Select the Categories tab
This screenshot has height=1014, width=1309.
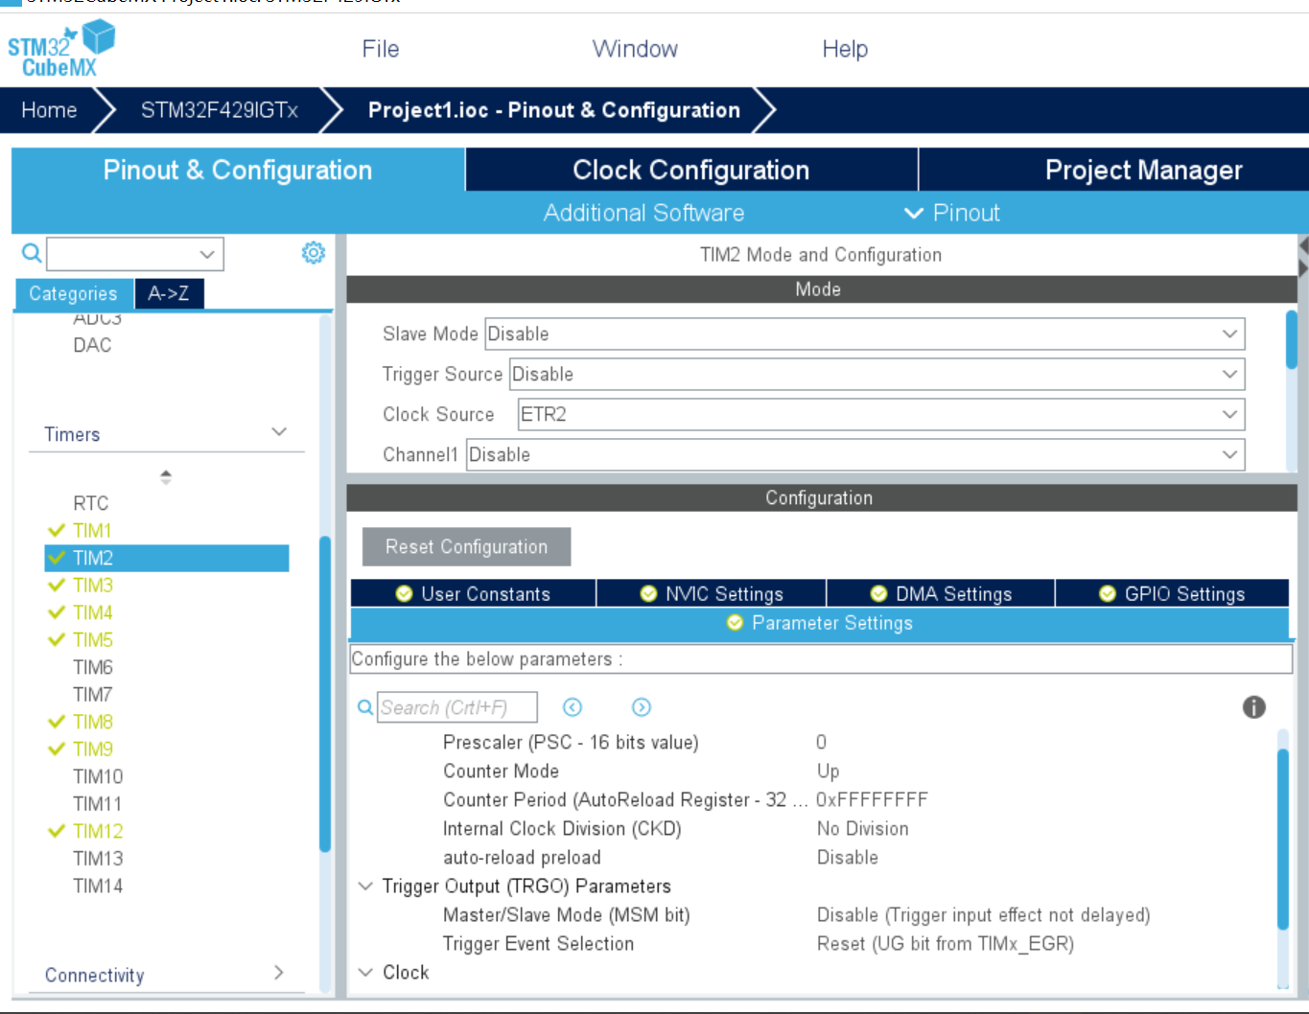[x=73, y=293]
